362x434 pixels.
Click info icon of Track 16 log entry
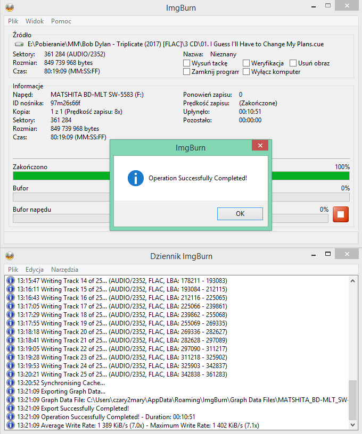click(10, 298)
